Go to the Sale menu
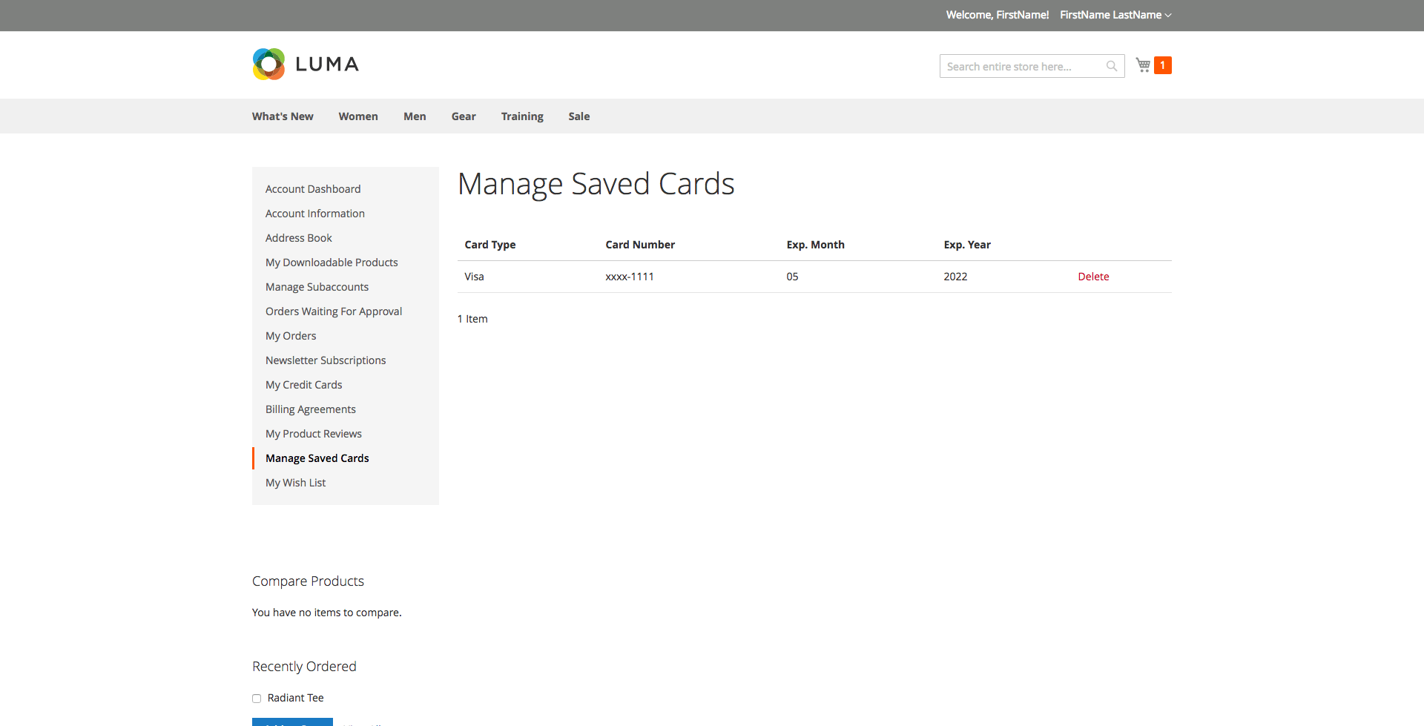The image size is (1424, 726). pyautogui.click(x=578, y=116)
